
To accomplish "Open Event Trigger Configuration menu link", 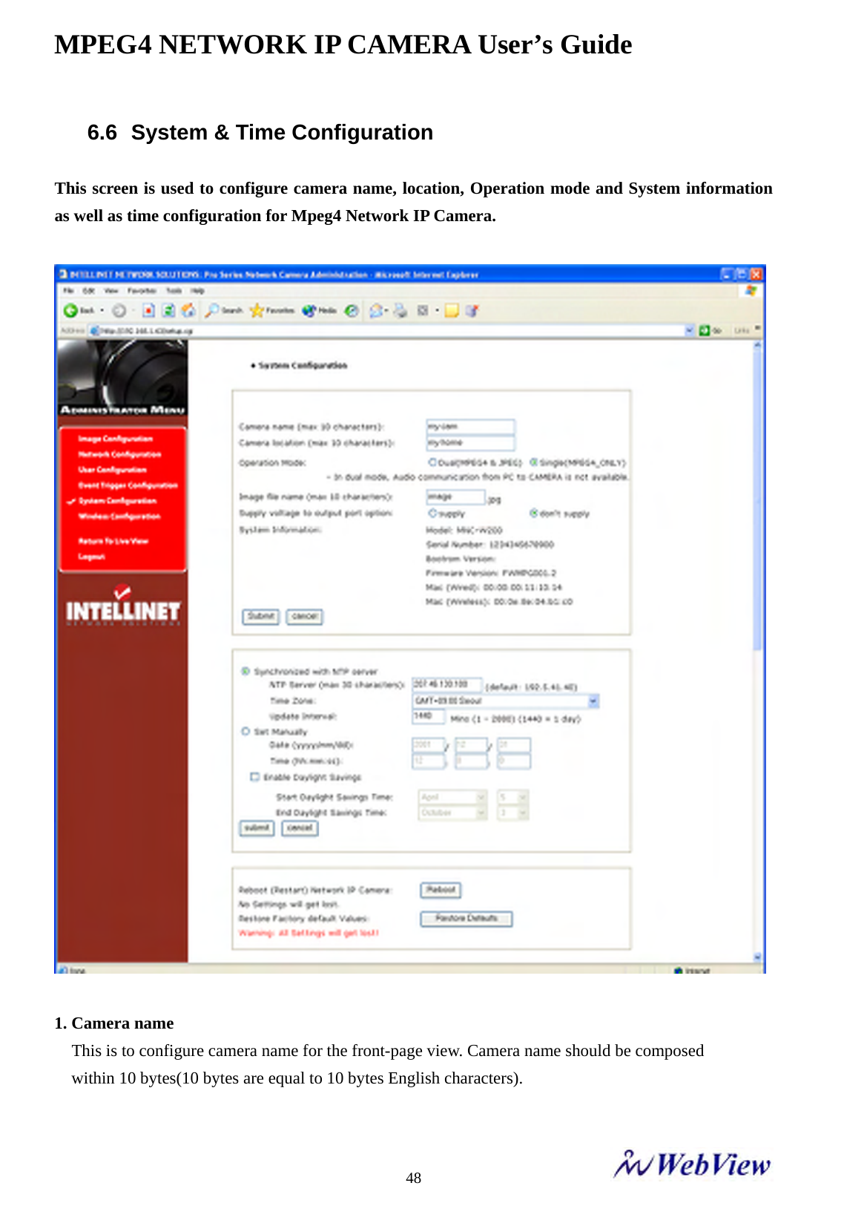I will tap(128, 485).
